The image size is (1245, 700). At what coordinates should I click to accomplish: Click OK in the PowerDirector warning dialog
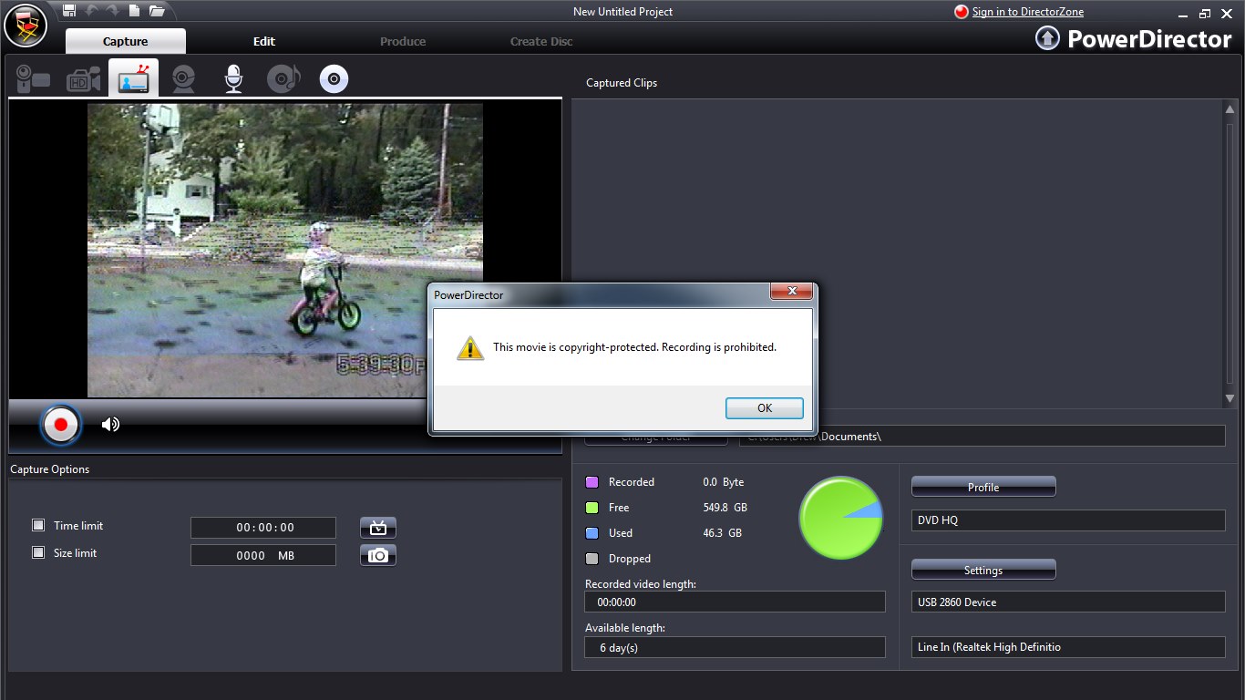click(x=764, y=408)
